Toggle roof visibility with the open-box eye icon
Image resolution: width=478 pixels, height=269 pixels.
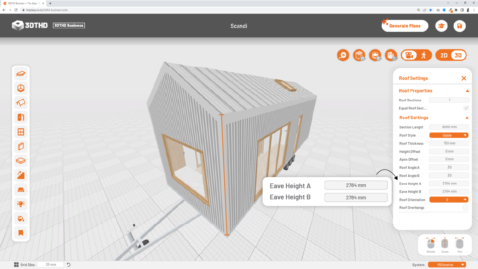(375, 55)
